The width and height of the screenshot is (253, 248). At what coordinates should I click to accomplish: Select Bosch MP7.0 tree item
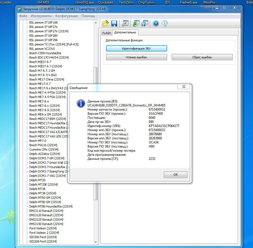coord(38,141)
